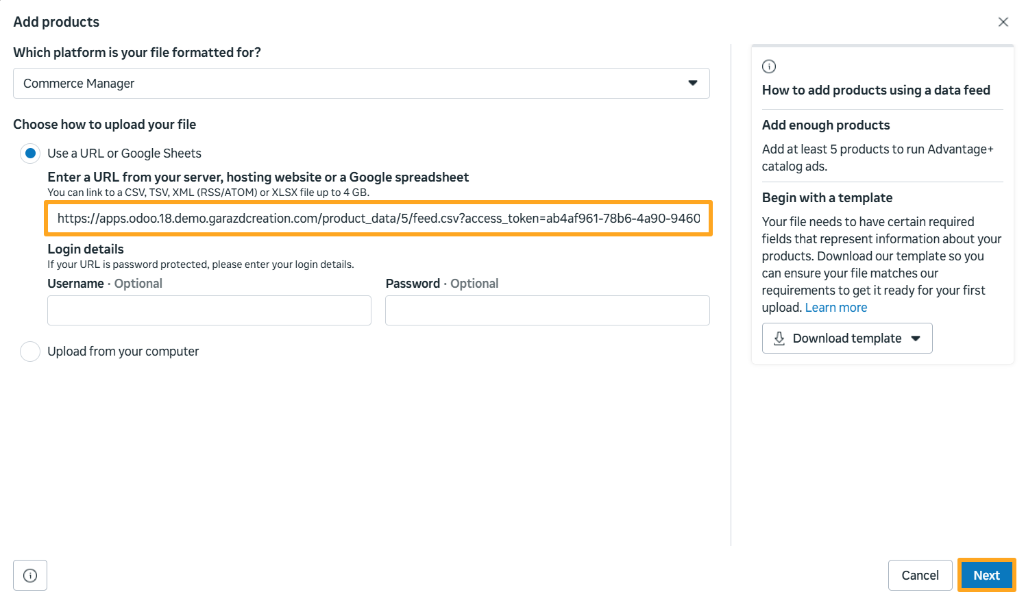
Task: Click the 'Add products' dialog title
Action: click(x=56, y=22)
